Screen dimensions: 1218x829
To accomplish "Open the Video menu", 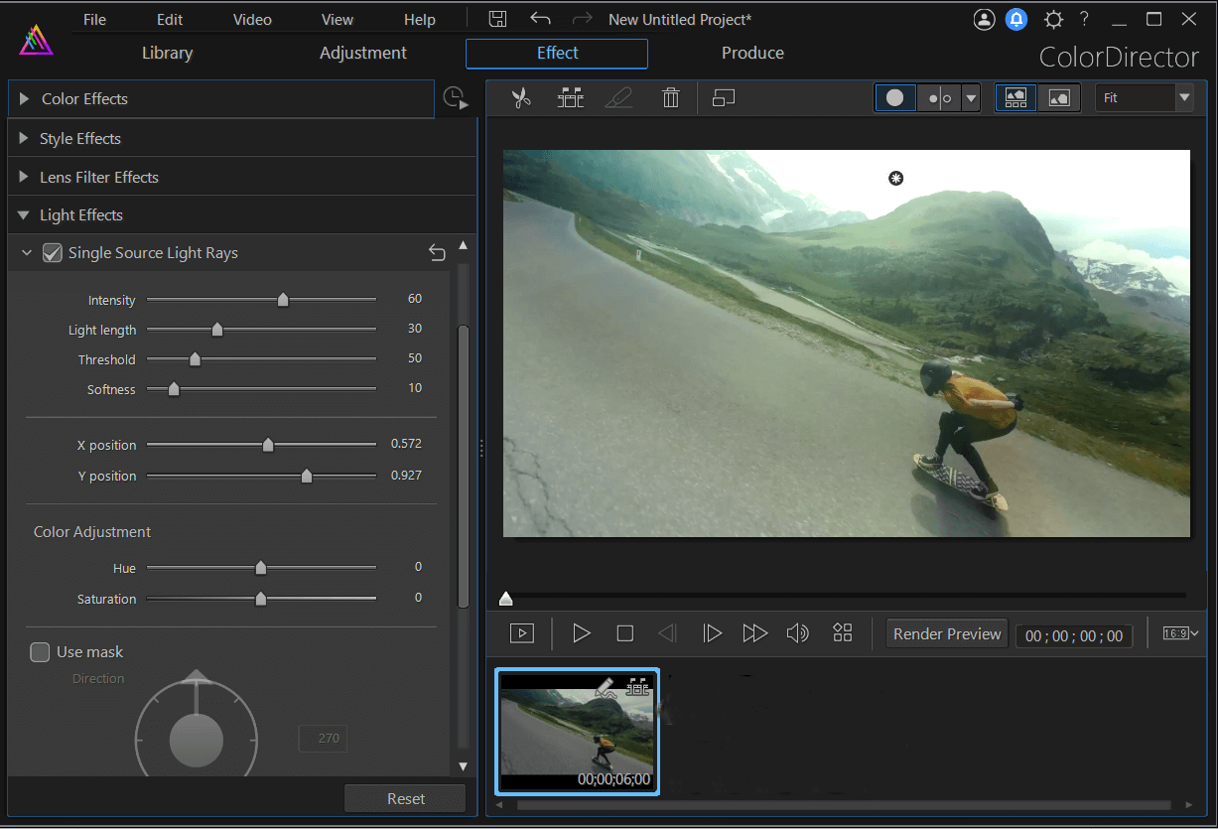I will pos(252,19).
